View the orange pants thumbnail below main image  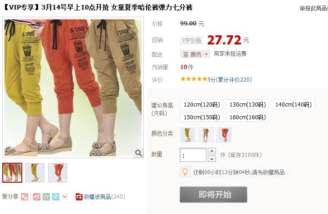(58, 173)
